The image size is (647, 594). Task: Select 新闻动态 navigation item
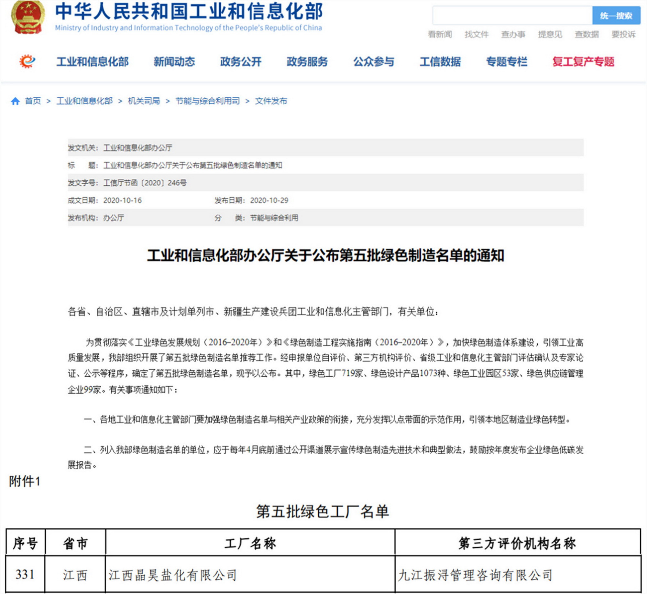pyautogui.click(x=174, y=61)
